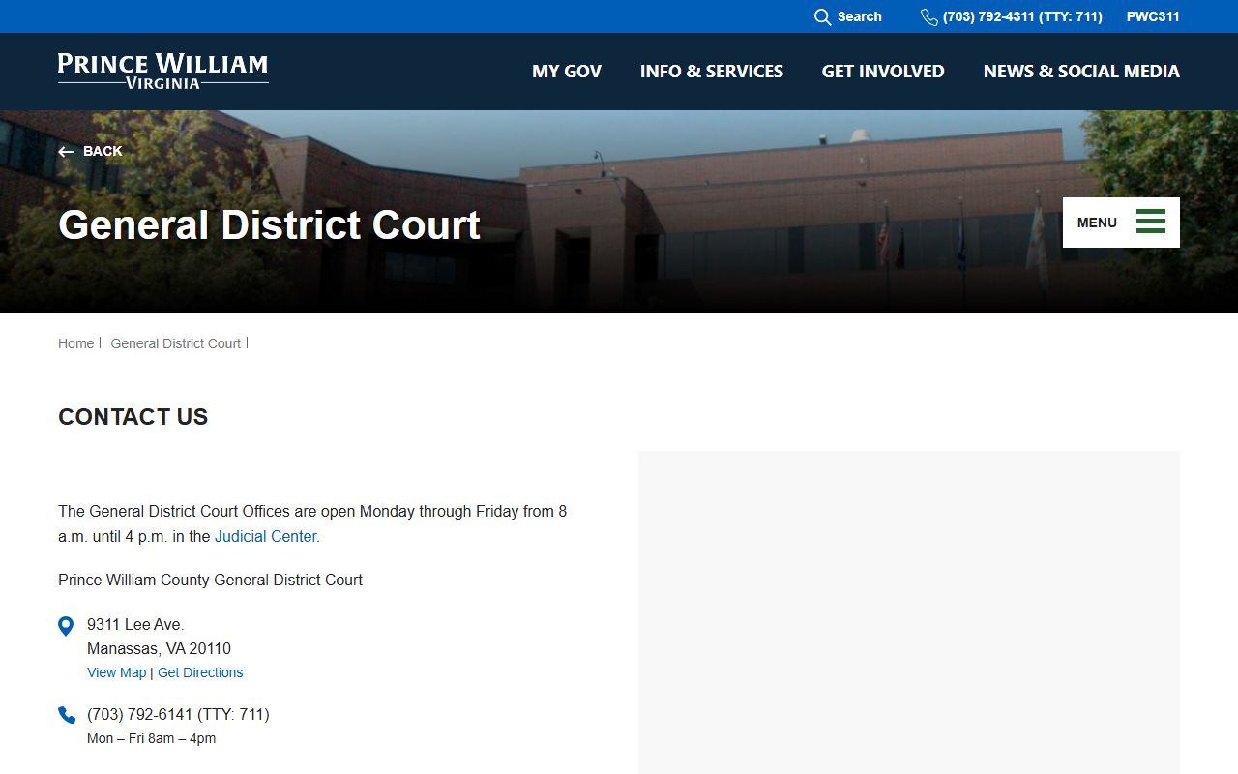Open the GET INVOLVED menu
This screenshot has width=1238, height=774.
tap(883, 72)
